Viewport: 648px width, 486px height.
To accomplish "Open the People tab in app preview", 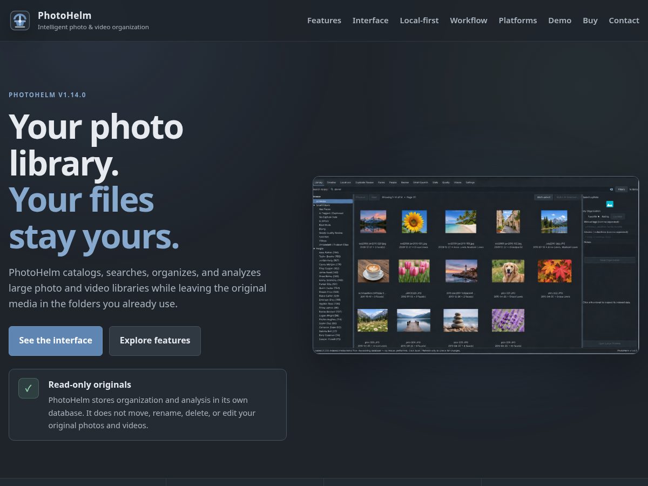I will tap(393, 183).
